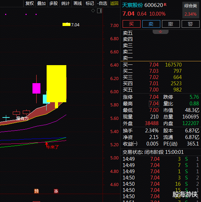
Task: Click the cyan cross doji candle
Action: (x=6, y=117)
